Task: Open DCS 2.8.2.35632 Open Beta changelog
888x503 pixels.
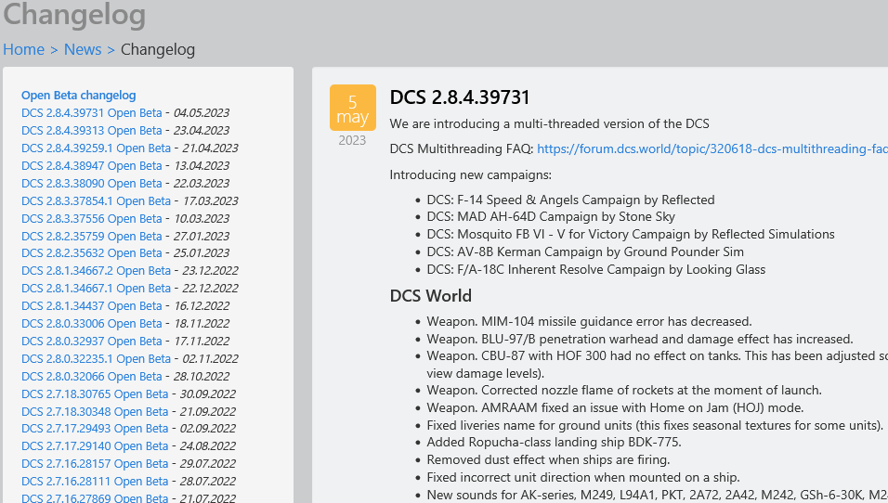Action: coord(92,253)
